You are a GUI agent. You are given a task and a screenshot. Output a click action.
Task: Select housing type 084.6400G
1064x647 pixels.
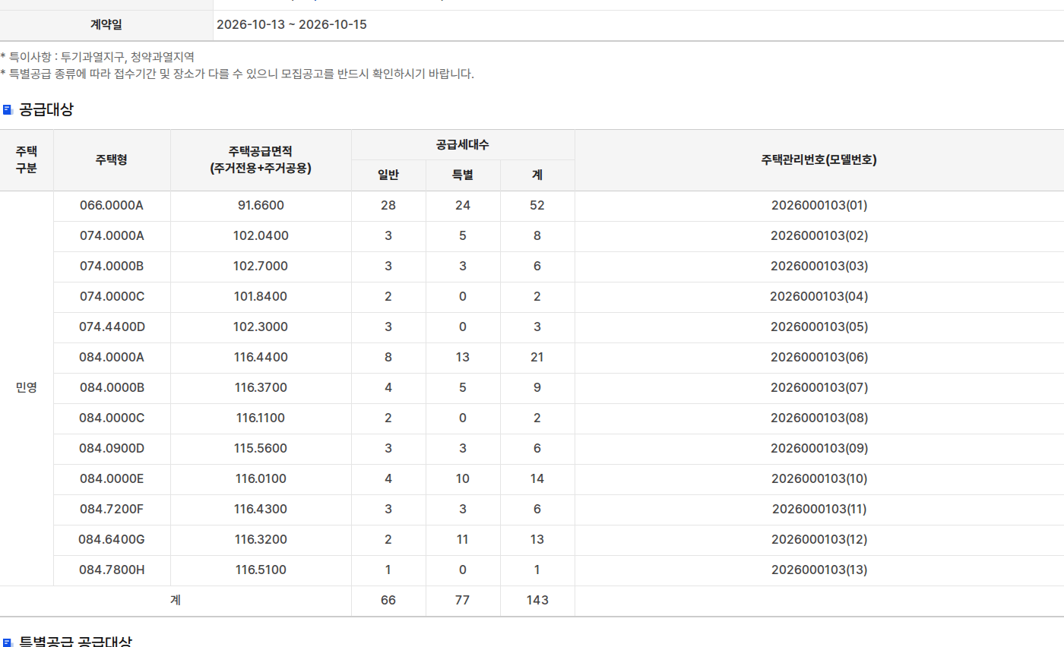(x=112, y=540)
